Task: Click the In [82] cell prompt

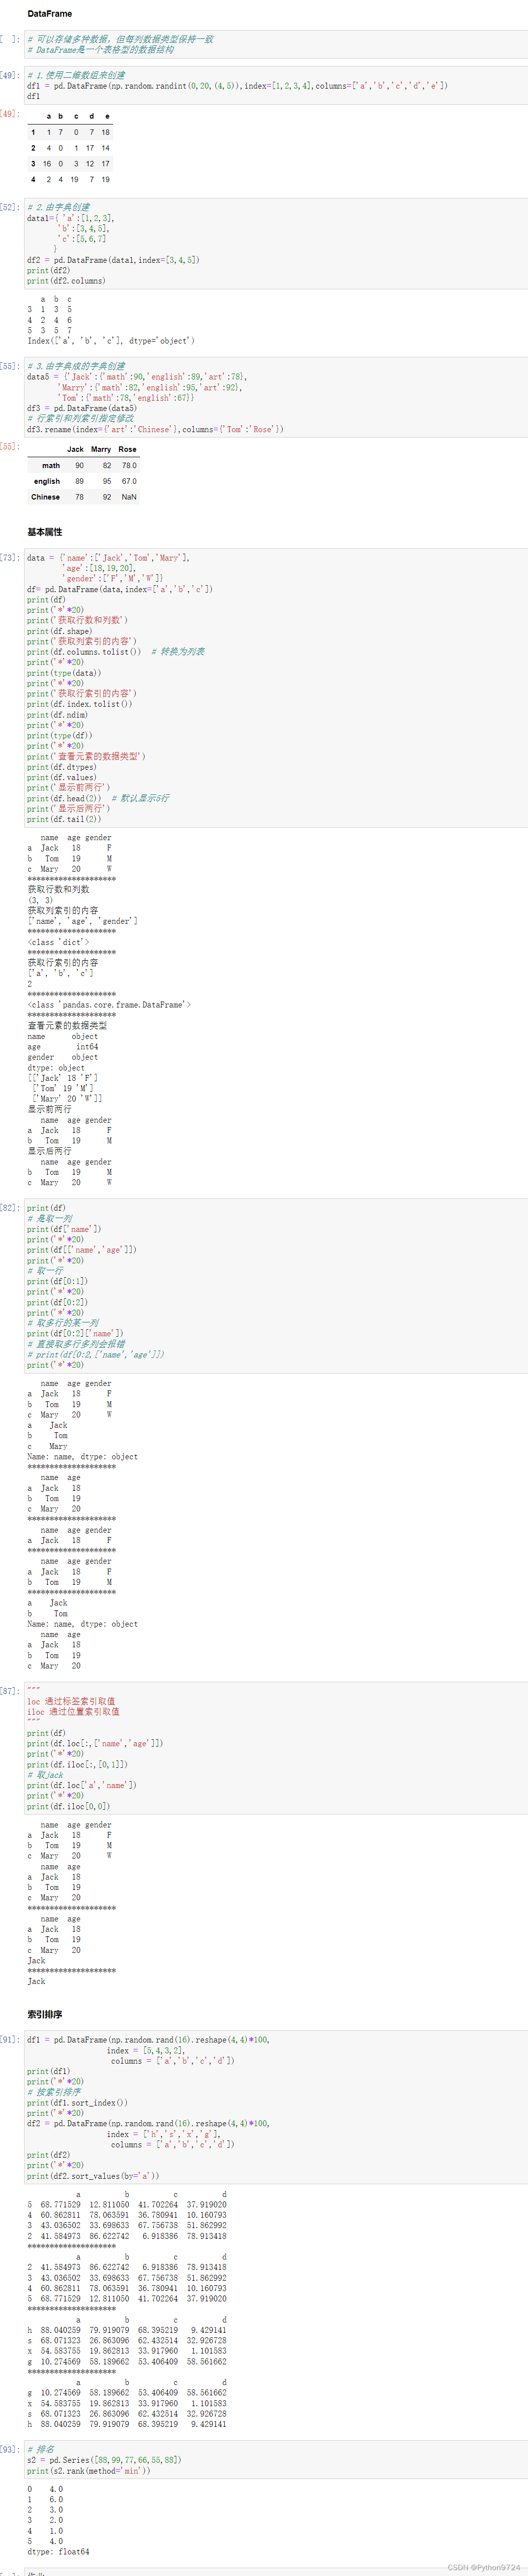Action: click(9, 1208)
